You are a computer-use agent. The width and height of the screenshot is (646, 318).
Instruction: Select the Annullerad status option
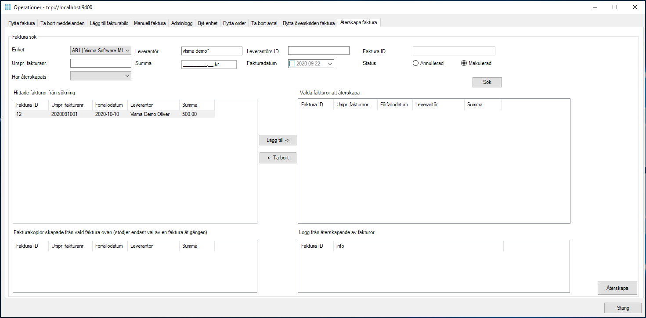415,63
